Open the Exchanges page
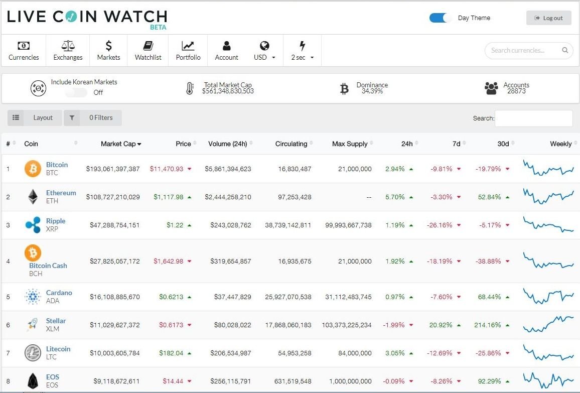Screen dimensions: 580x393 tap(68, 51)
